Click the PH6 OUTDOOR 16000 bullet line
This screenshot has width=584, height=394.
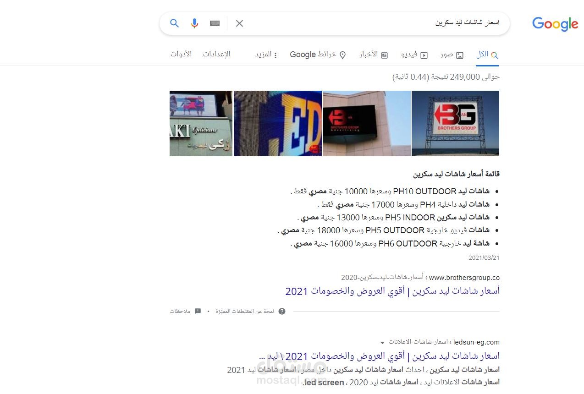click(390, 244)
